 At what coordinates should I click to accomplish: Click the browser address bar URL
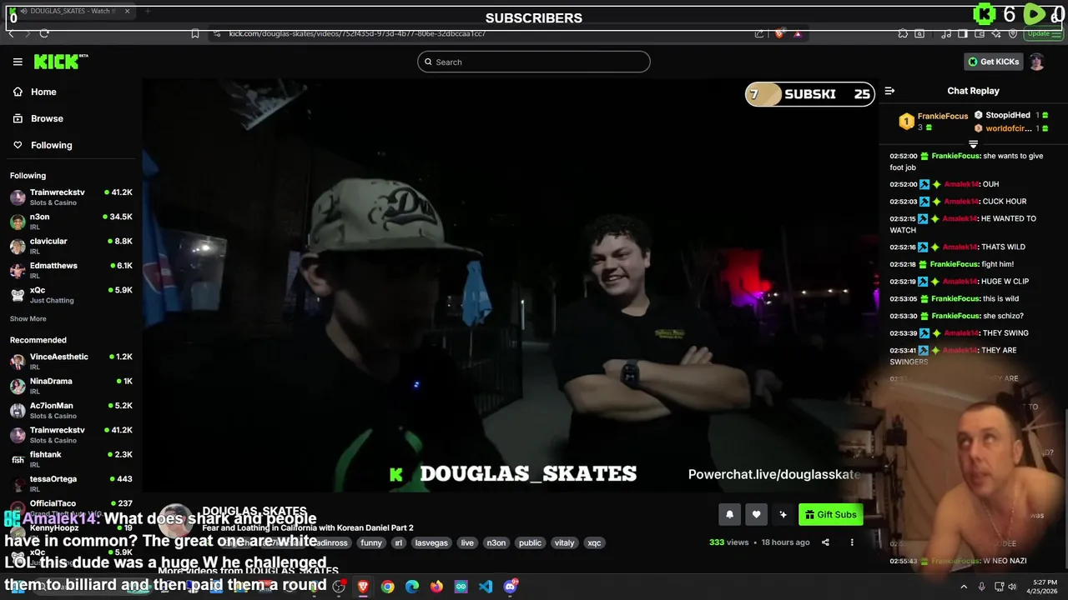point(357,33)
